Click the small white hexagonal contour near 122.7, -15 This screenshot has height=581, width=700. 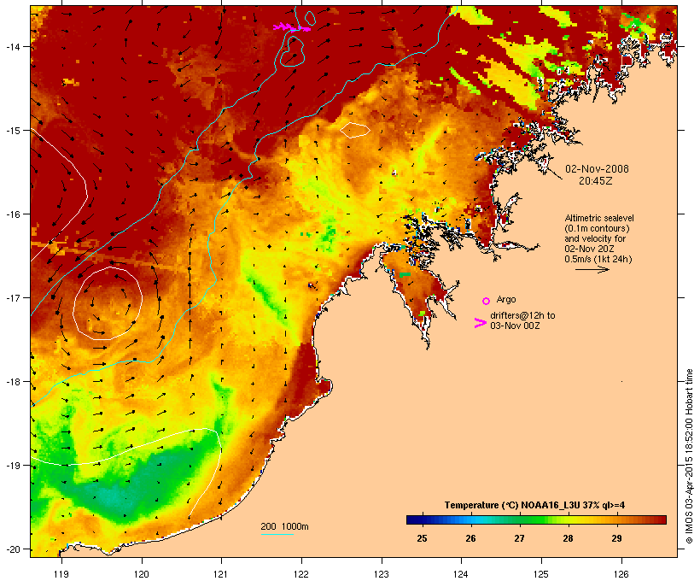point(355,130)
